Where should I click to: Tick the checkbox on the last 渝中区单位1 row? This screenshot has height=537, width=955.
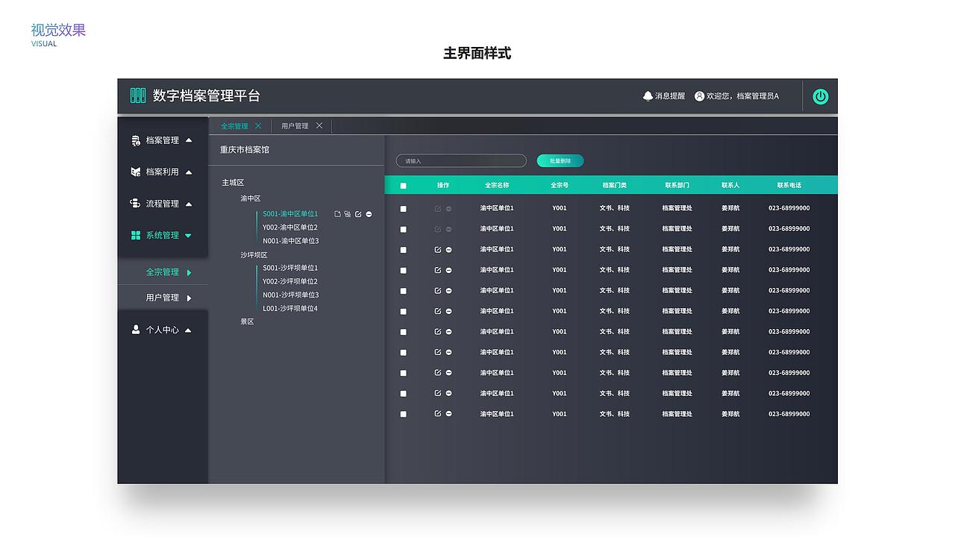pos(403,414)
